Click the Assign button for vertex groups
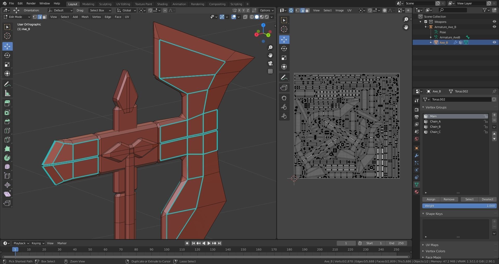This screenshot has height=264, width=499. (x=431, y=199)
